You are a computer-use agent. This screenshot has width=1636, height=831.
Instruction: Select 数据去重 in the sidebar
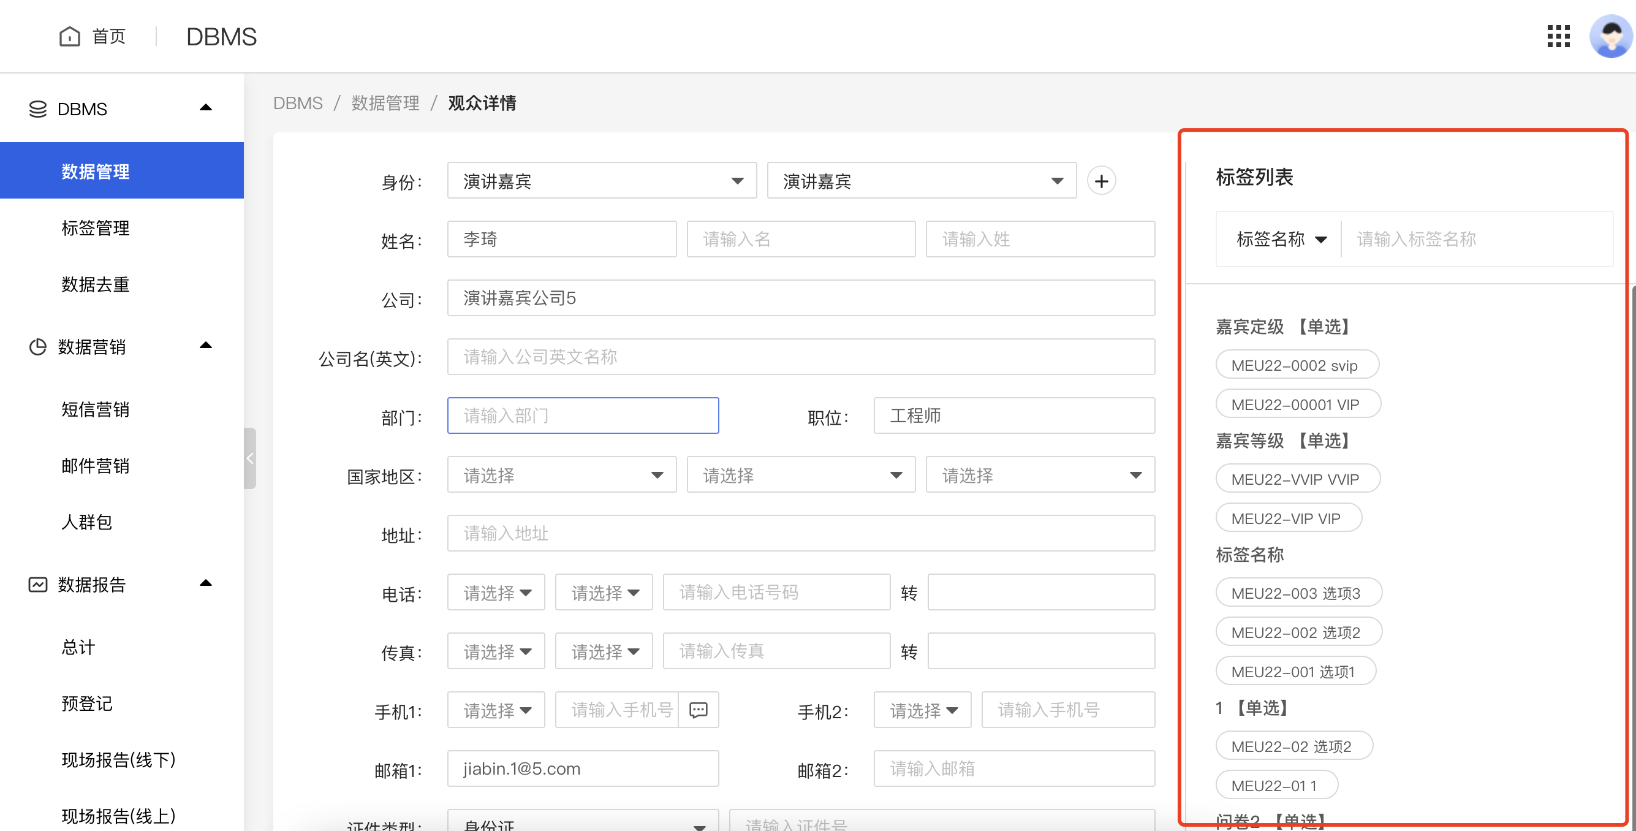pos(95,284)
